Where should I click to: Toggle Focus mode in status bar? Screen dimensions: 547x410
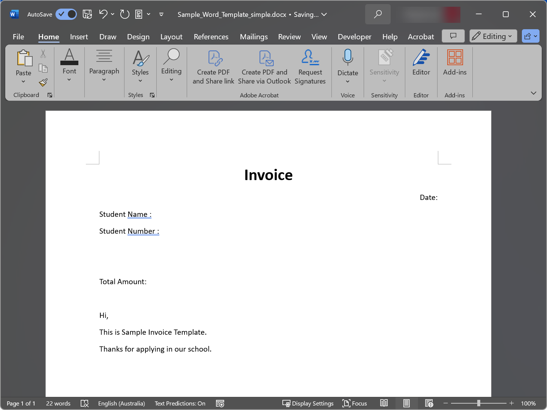355,403
